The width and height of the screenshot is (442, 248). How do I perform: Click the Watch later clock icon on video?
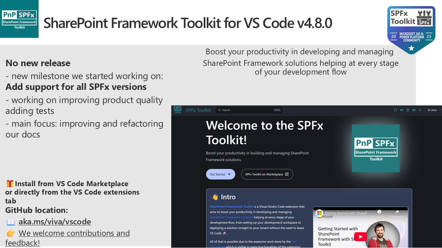(379, 212)
